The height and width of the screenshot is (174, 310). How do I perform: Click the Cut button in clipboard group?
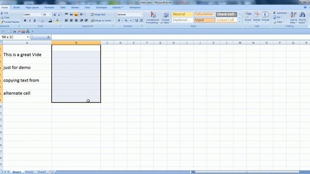pyautogui.click(x=4, y=13)
